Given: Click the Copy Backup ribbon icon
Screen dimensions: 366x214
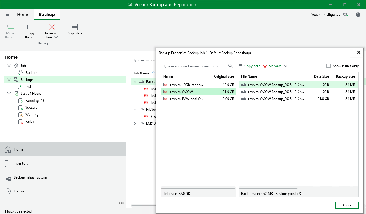Looking at the screenshot, I should [31, 27].
